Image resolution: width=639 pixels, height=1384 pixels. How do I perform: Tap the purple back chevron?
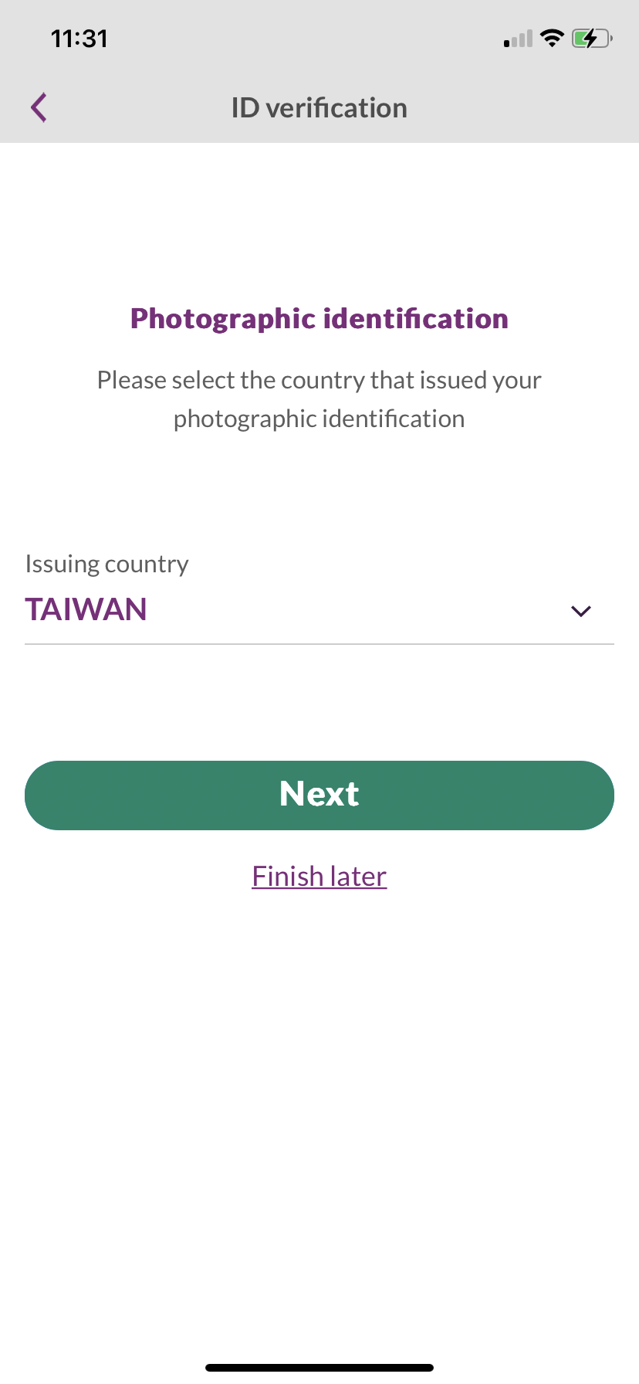click(x=39, y=107)
